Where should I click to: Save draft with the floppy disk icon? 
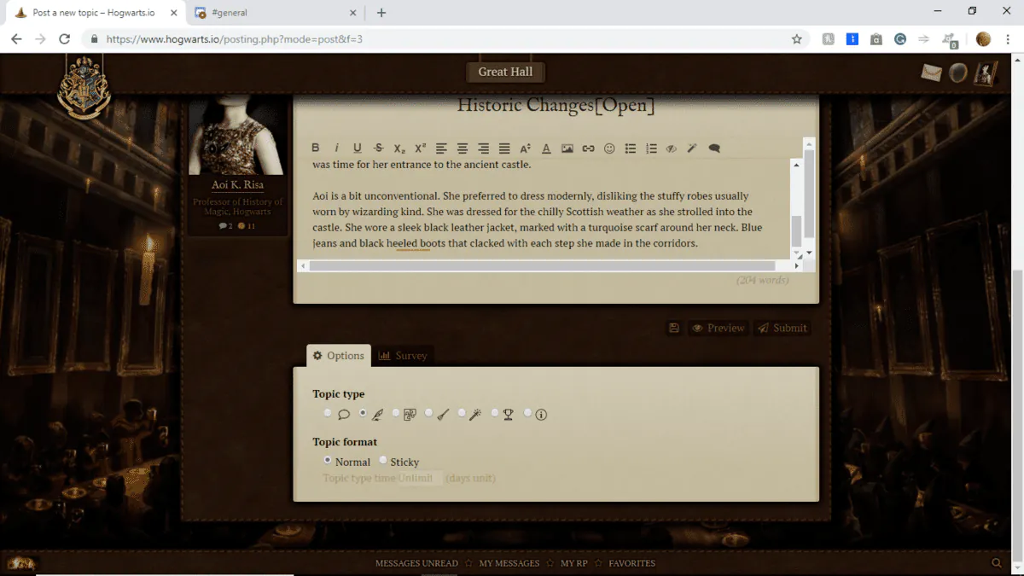coord(674,328)
